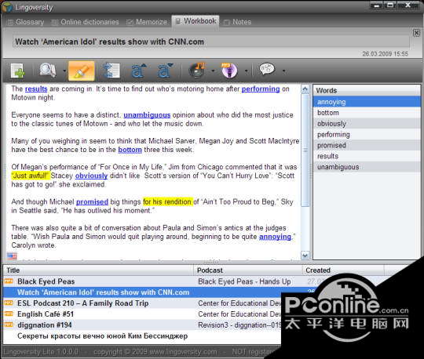Viewport: 424px width, 359px height.
Task: Click the MP3 microphone podcast icon
Action: [x=229, y=71]
